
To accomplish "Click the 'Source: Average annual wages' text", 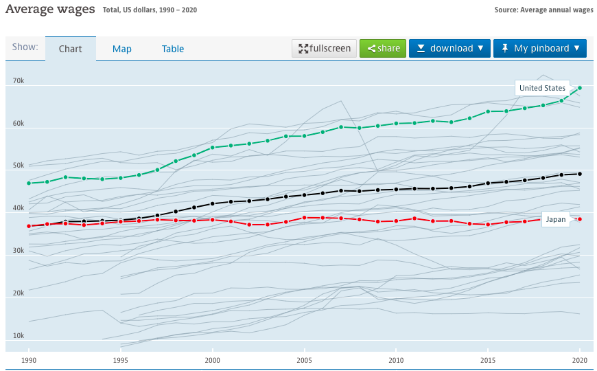I will 543,10.
